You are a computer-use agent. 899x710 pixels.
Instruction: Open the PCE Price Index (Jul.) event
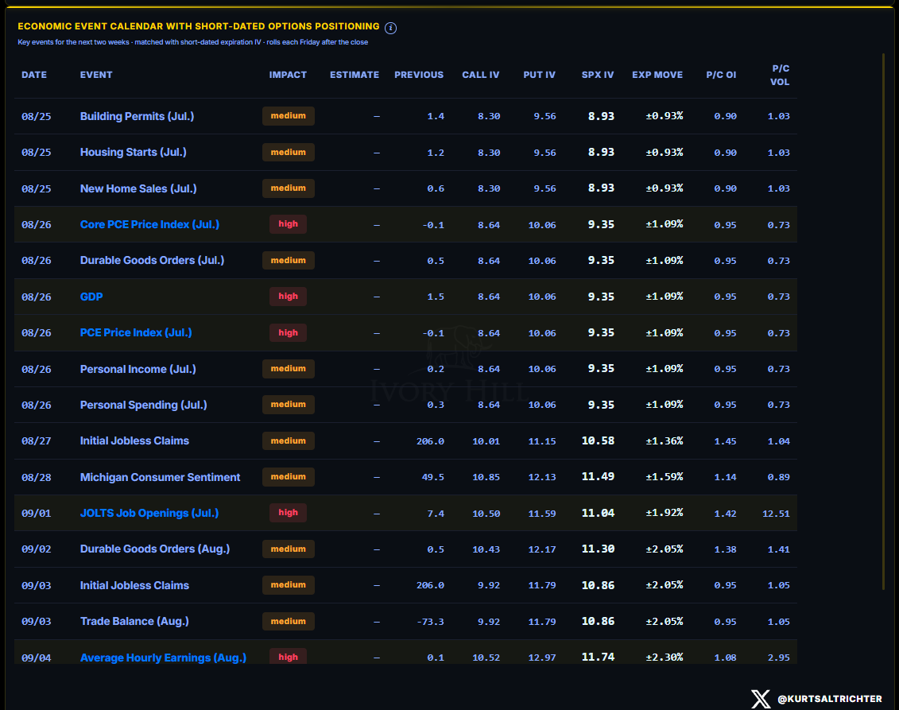click(136, 332)
